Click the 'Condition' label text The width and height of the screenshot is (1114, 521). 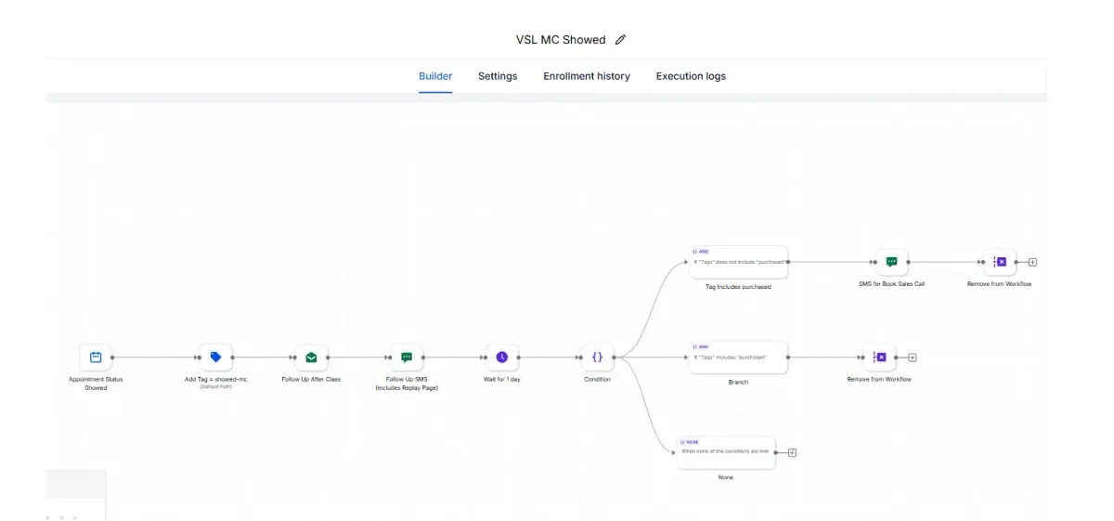pos(597,379)
